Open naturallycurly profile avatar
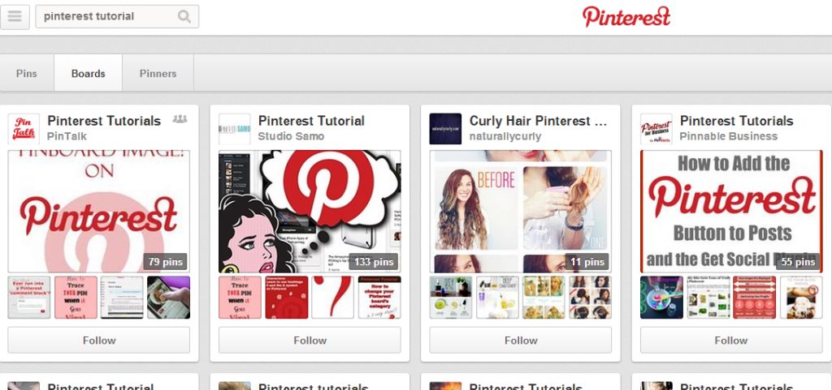 coord(445,129)
